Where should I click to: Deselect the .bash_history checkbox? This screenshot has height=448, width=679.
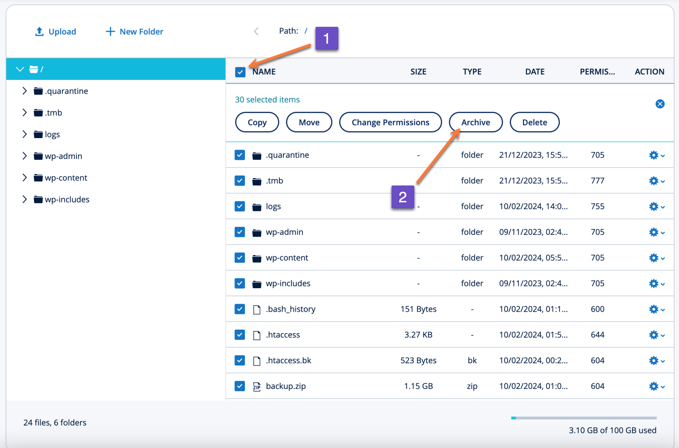click(240, 309)
